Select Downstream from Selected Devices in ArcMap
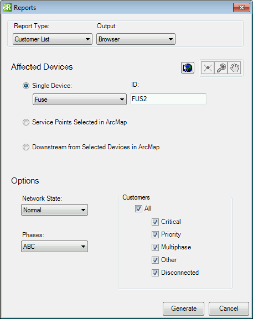 (x=26, y=147)
